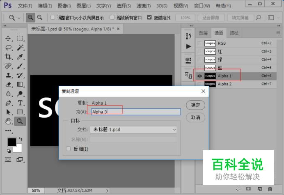The height and width of the screenshot is (195, 284).
Task: Open the search icon in options bar
Action: point(259,18)
